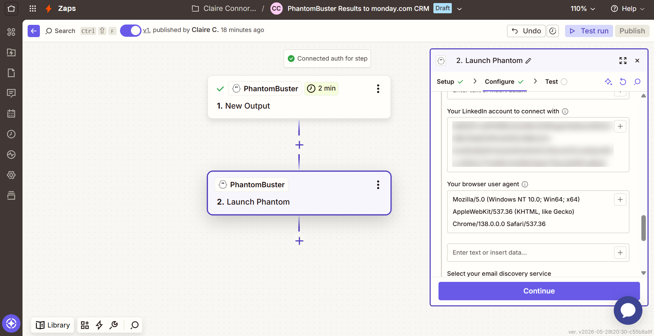Open the Zapier home icon
Viewport: 654px width, 336px height.
(11, 9)
